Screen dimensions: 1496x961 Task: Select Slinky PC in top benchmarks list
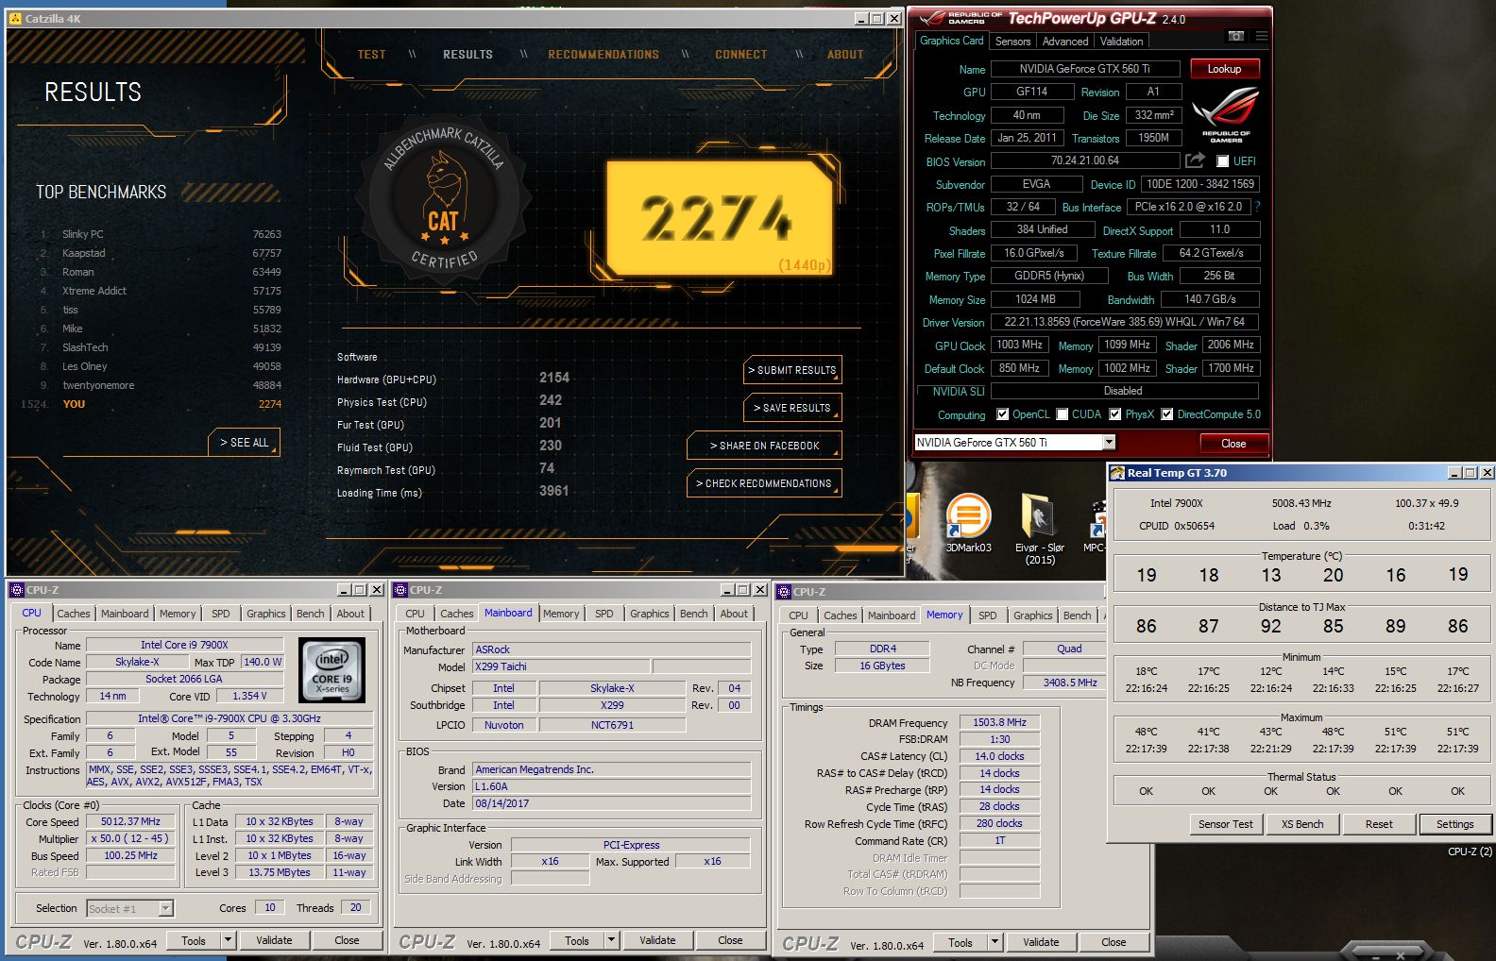coord(161,234)
